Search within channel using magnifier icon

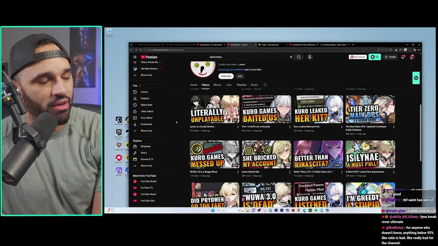click(x=265, y=85)
